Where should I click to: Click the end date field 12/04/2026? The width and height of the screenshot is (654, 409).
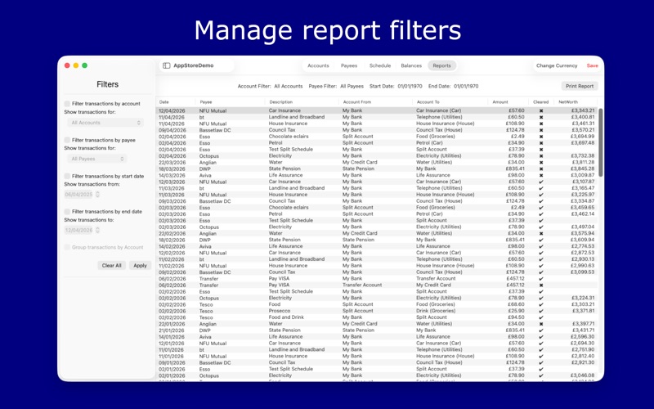tap(78, 230)
